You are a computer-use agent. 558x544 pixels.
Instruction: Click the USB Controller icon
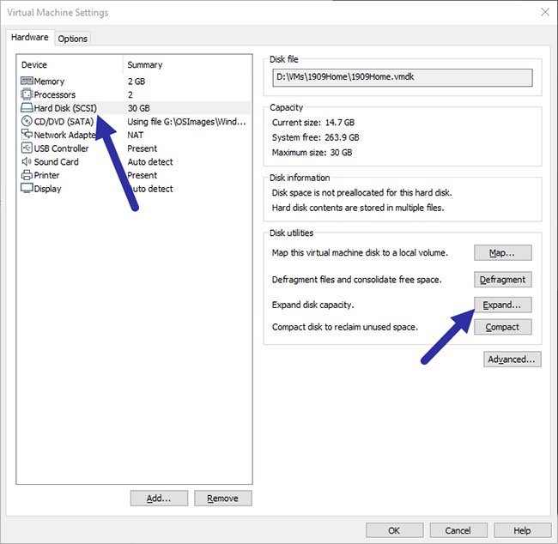(27, 148)
